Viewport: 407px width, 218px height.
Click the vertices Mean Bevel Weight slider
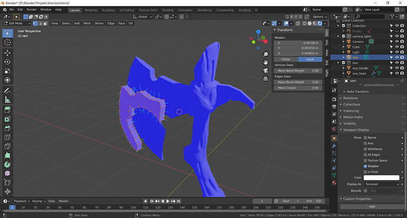click(x=298, y=71)
